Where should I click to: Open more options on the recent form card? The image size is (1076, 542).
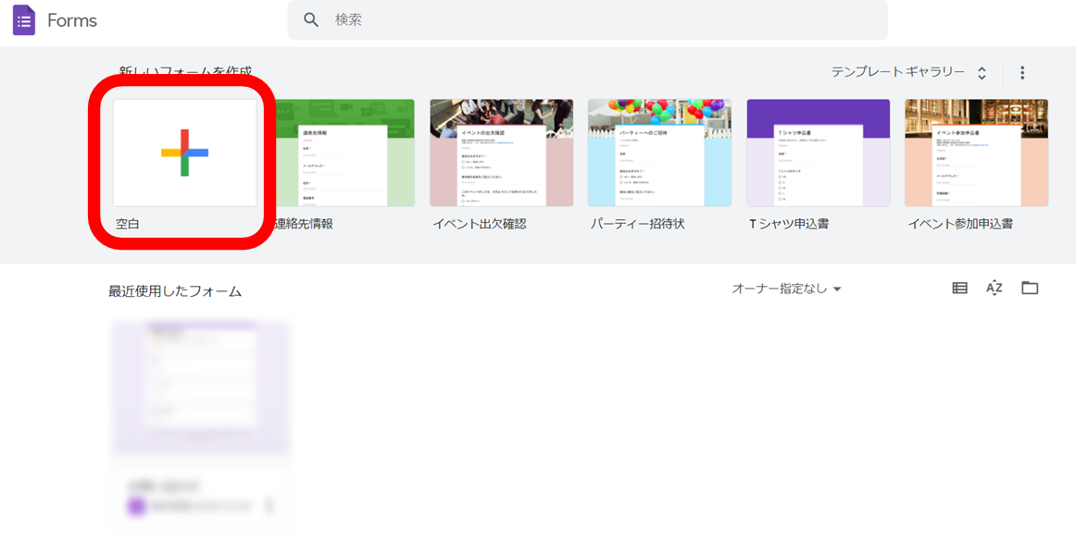coord(269,506)
